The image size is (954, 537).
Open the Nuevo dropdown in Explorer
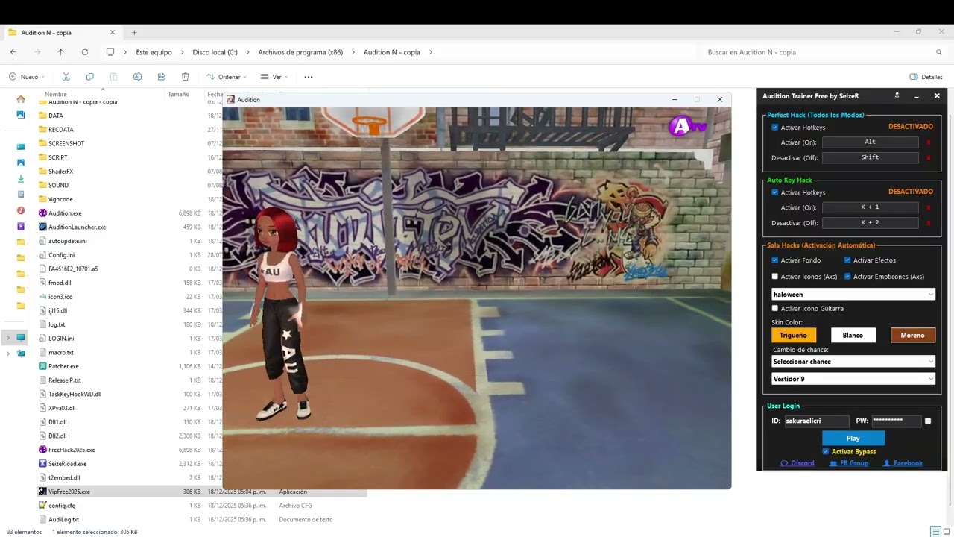point(27,77)
